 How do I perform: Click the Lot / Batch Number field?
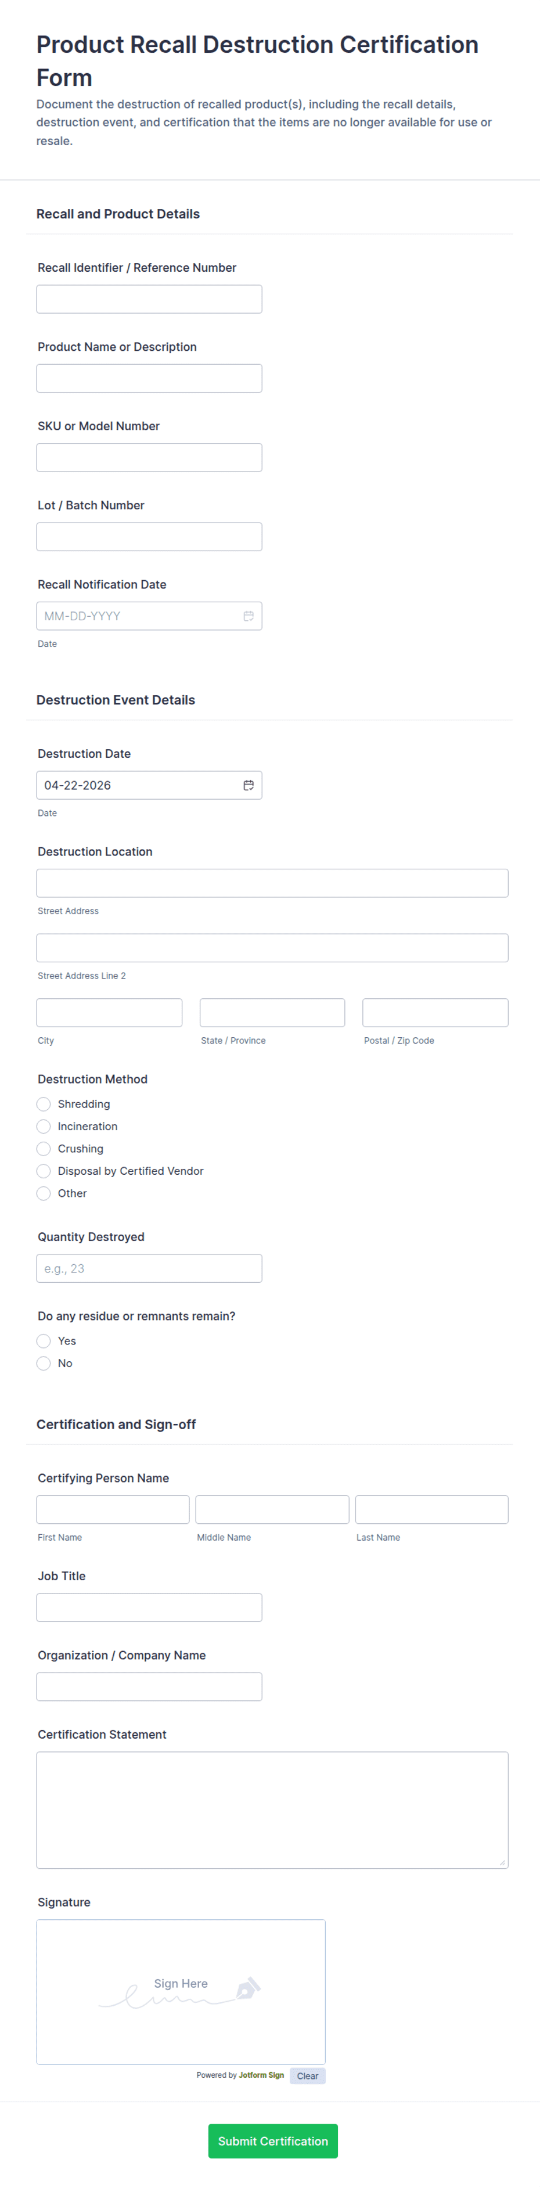149,537
